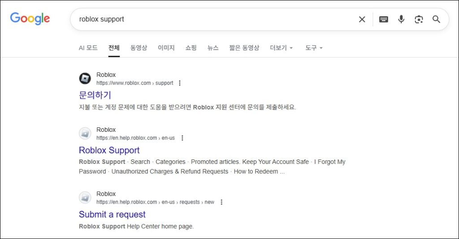Viewport: 459px width, 239px height.
Task: Open the 이미지 tab
Action: coord(166,48)
